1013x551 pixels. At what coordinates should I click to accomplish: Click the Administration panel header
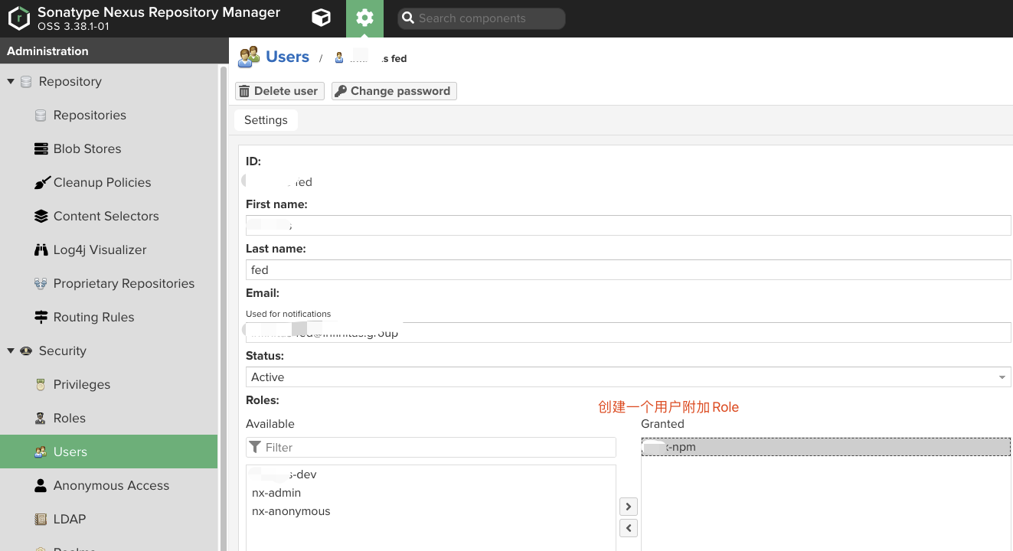pyautogui.click(x=114, y=51)
